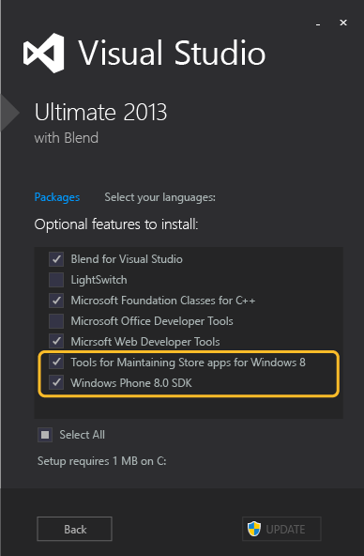Click the UAC shield icon beside UPDATE
The image size is (364, 556).
[x=254, y=529]
